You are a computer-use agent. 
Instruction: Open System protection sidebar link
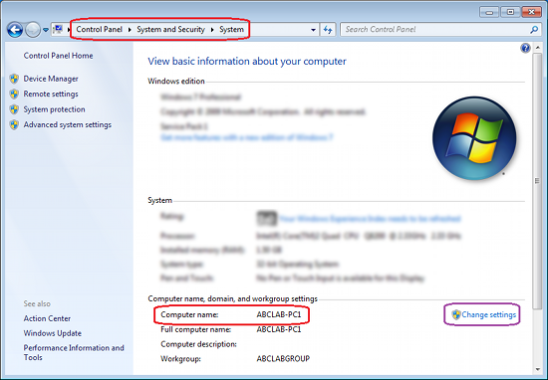[x=54, y=109]
